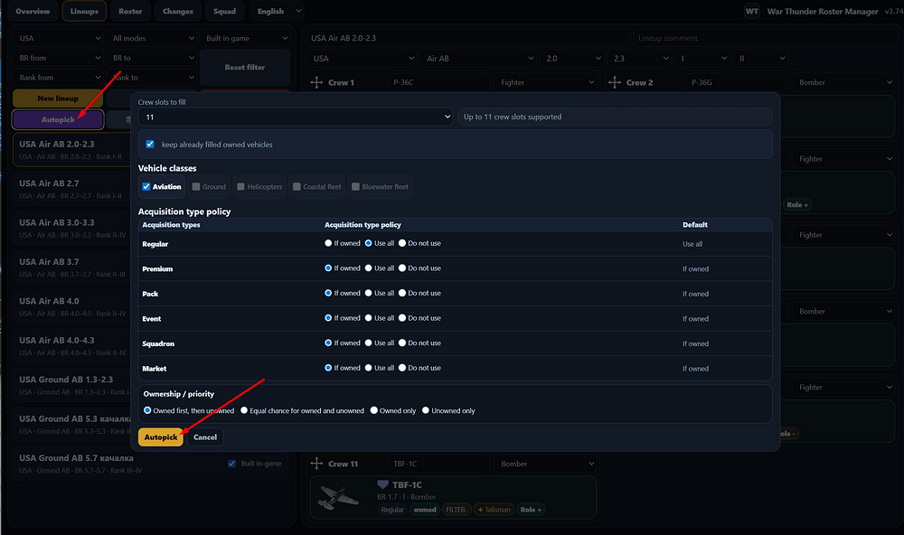This screenshot has height=535, width=904.
Task: Check the Helicopters vehicle class
Action: click(x=241, y=187)
